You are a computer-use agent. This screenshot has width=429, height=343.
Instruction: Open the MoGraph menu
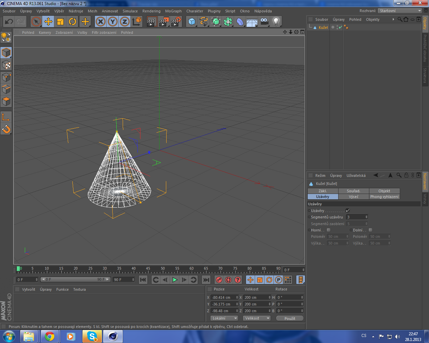[x=173, y=11]
